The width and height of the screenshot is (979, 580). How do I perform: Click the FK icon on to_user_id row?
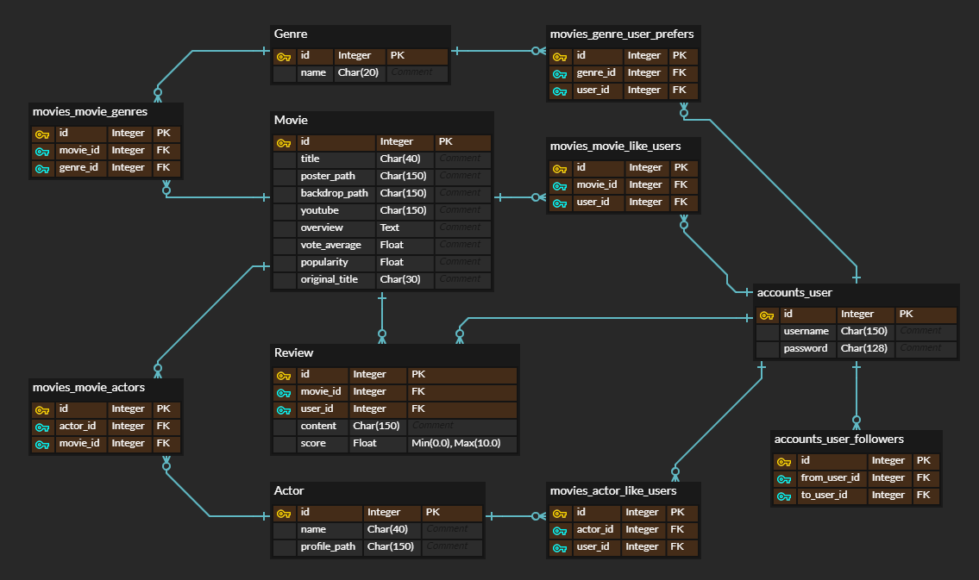tap(784, 495)
